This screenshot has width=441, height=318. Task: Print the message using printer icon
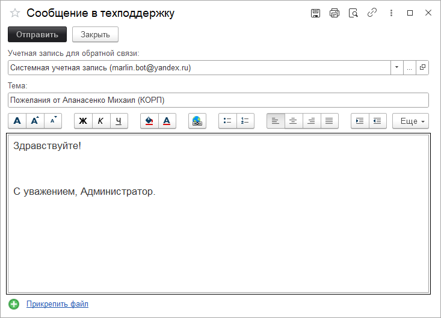pyautogui.click(x=335, y=13)
